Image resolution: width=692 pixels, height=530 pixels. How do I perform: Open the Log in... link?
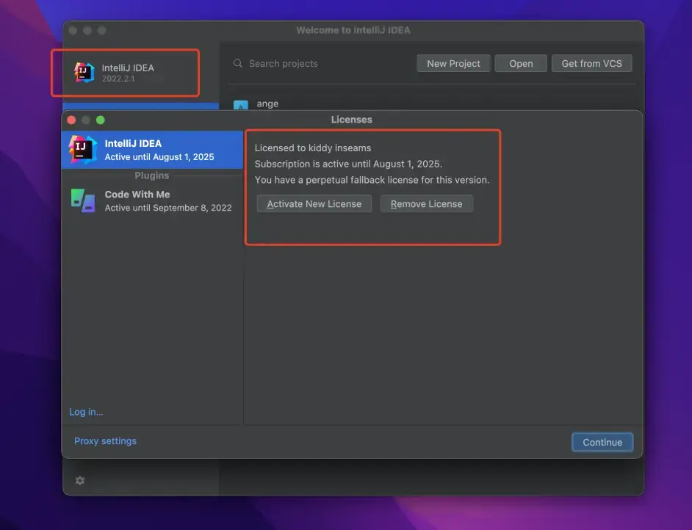(x=86, y=412)
